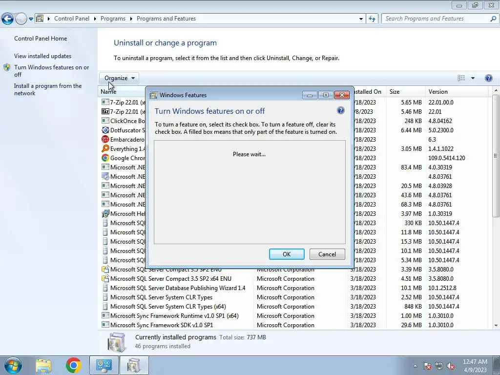Select the 7z icon for 7-Zip 22.01

tap(105, 111)
